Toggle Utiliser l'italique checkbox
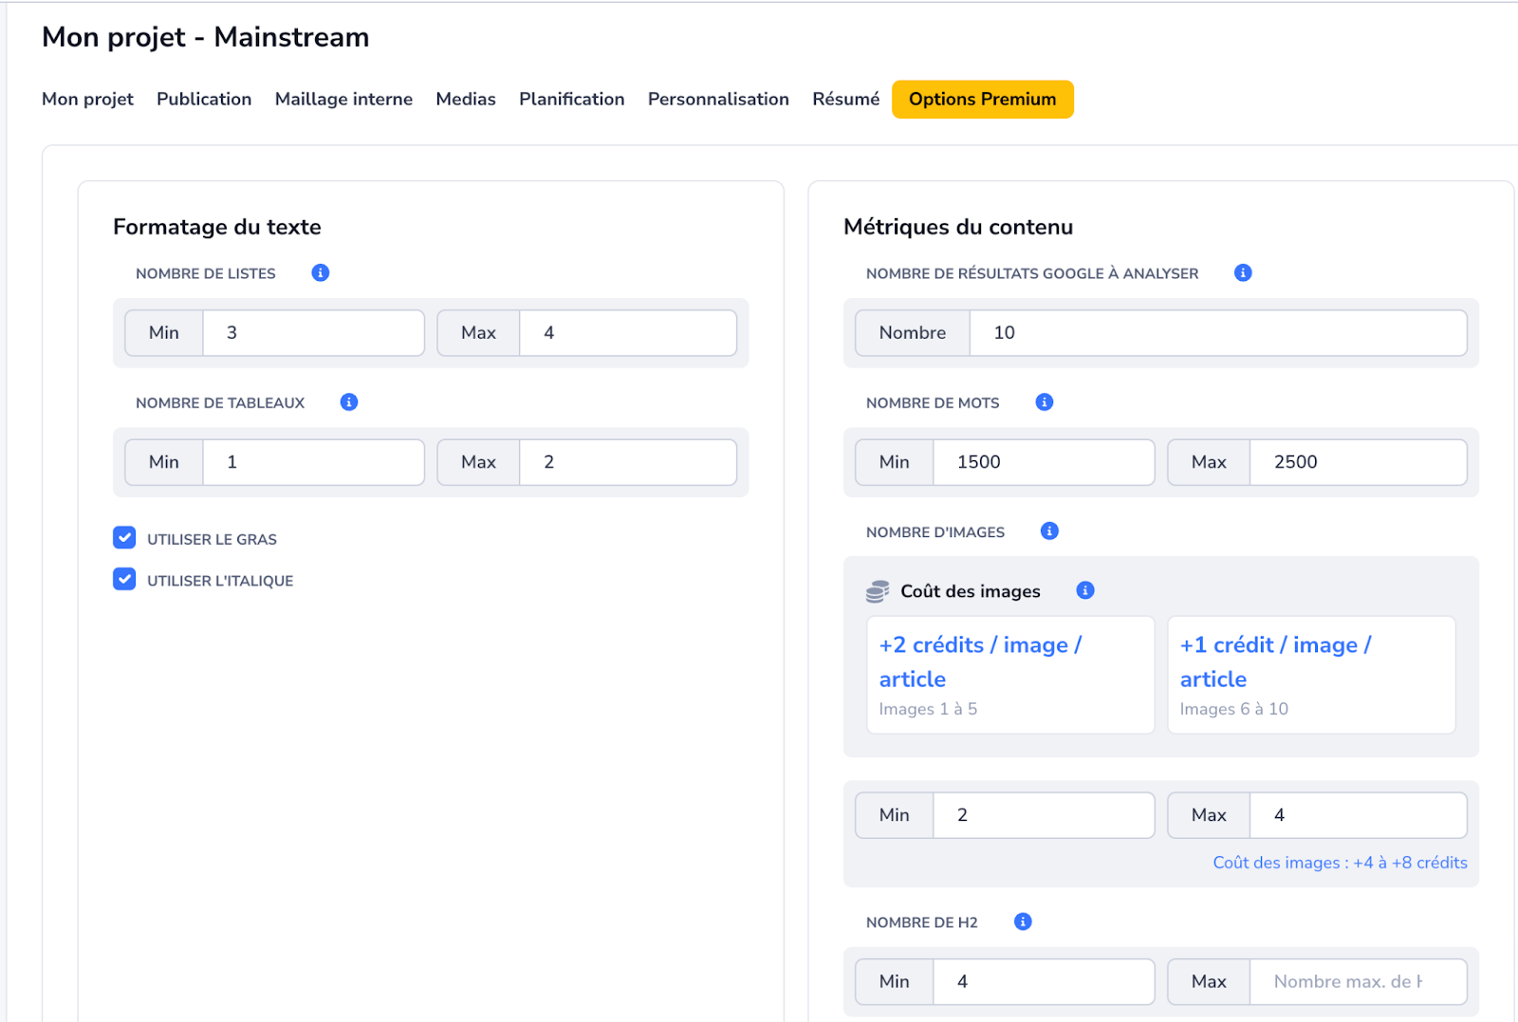 point(124,579)
